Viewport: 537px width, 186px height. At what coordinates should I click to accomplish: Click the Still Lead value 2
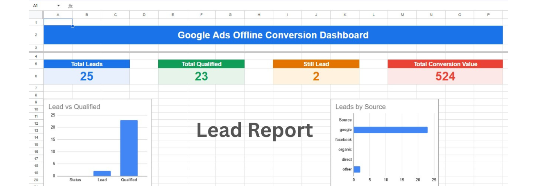316,76
